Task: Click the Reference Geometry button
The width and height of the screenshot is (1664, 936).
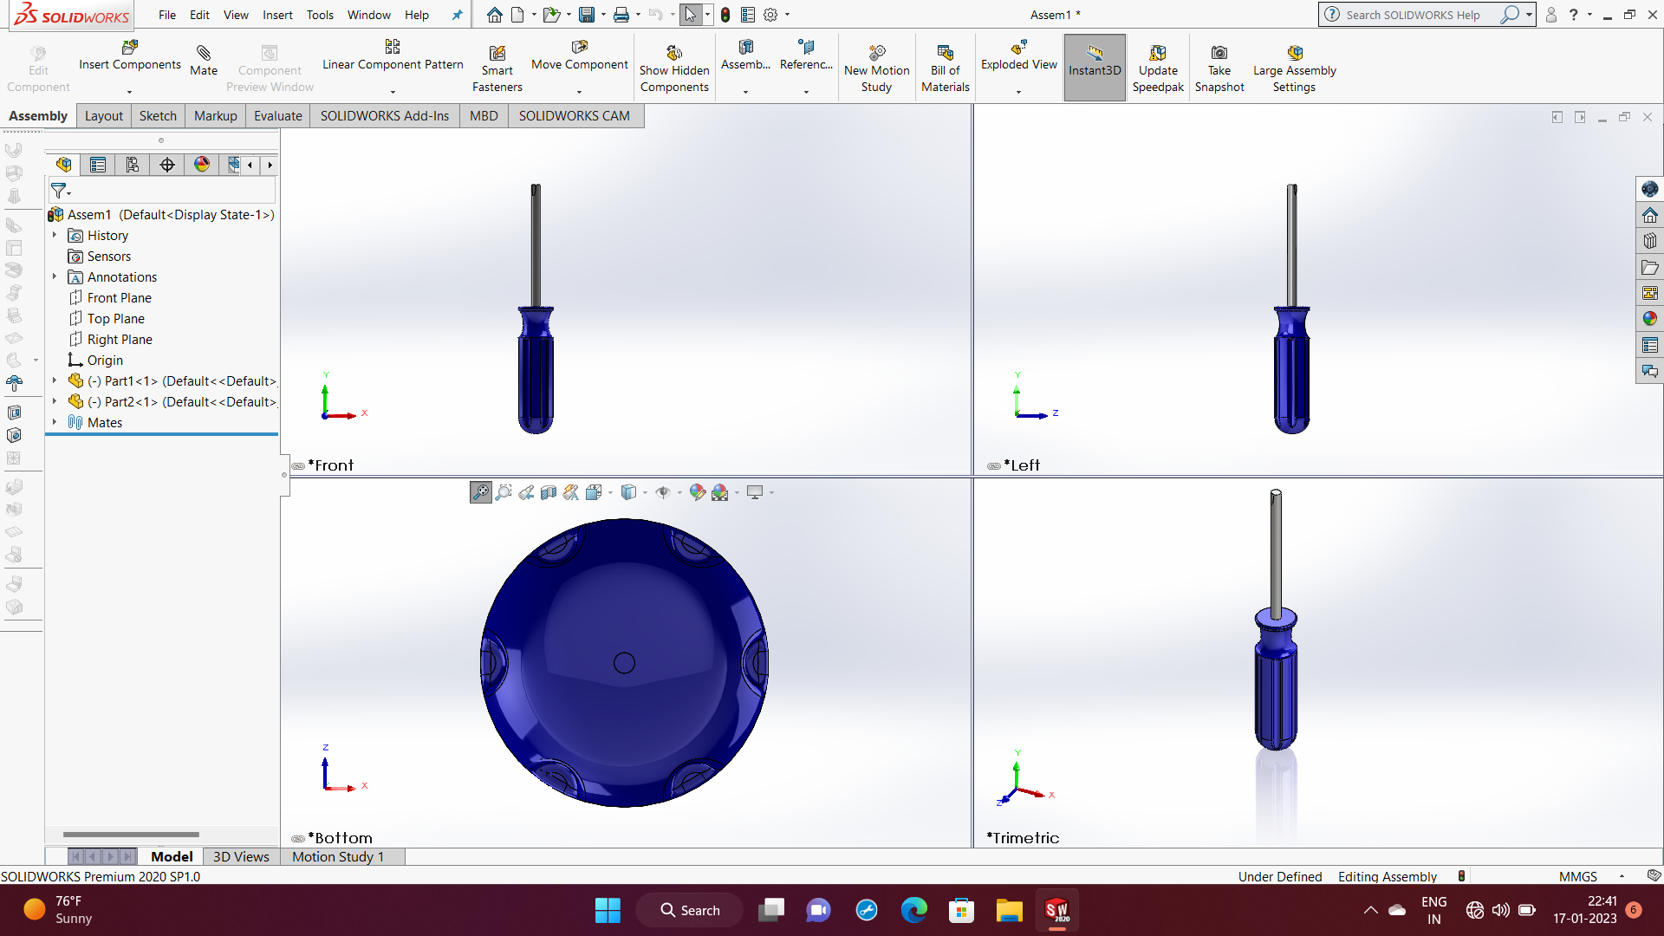Action: [x=806, y=57]
